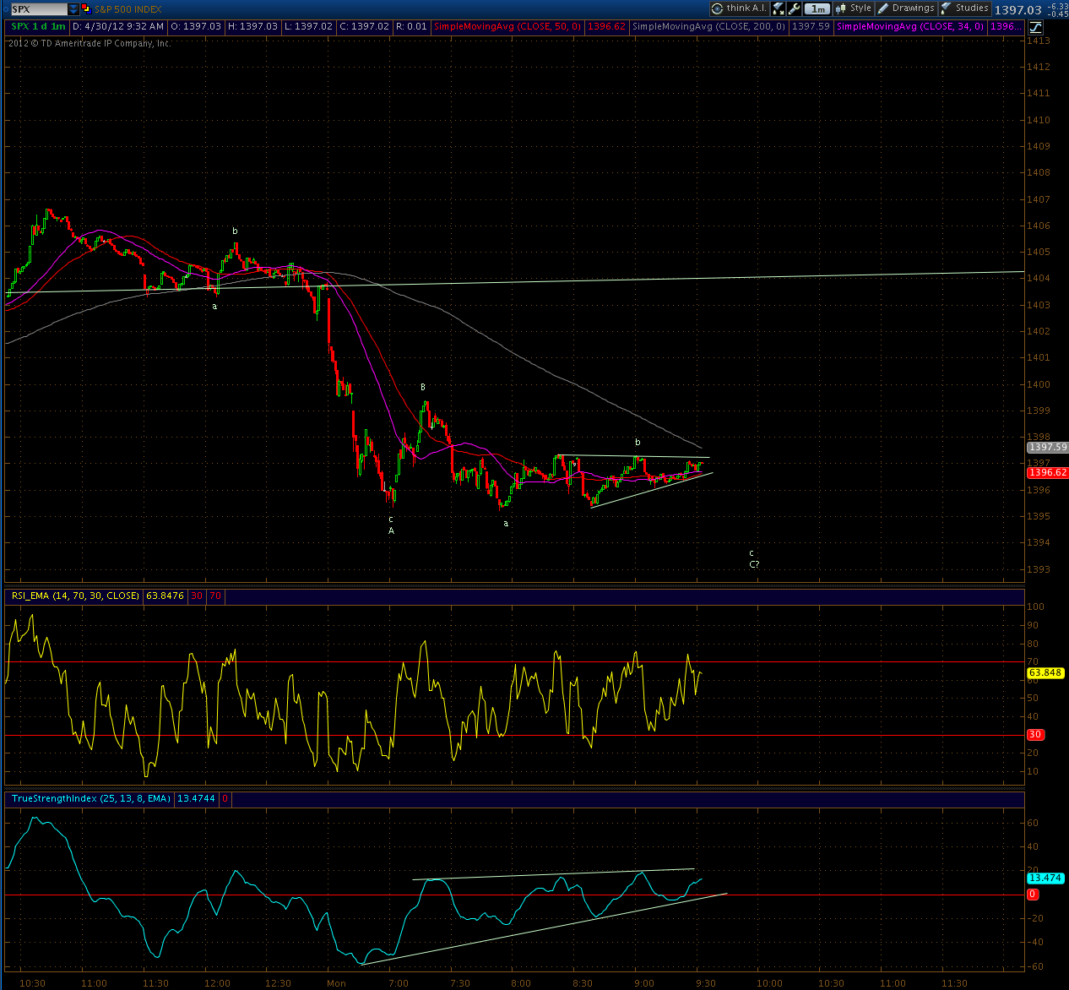
Task: Click the red 1396.62 price axis tag
Action: pyautogui.click(x=1047, y=472)
